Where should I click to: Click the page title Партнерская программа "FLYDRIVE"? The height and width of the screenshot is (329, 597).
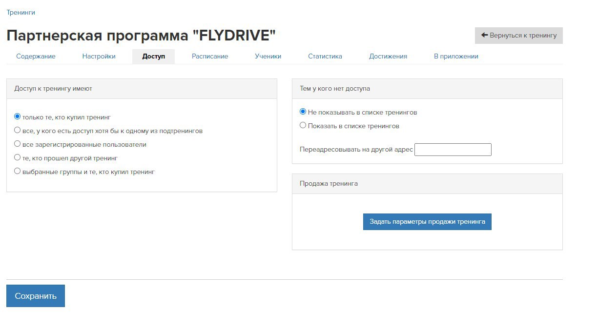pyautogui.click(x=141, y=36)
